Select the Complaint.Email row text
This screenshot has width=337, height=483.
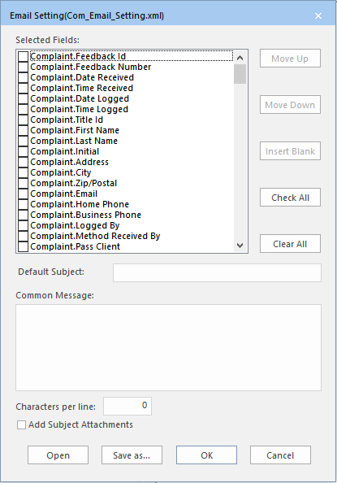pos(64,194)
